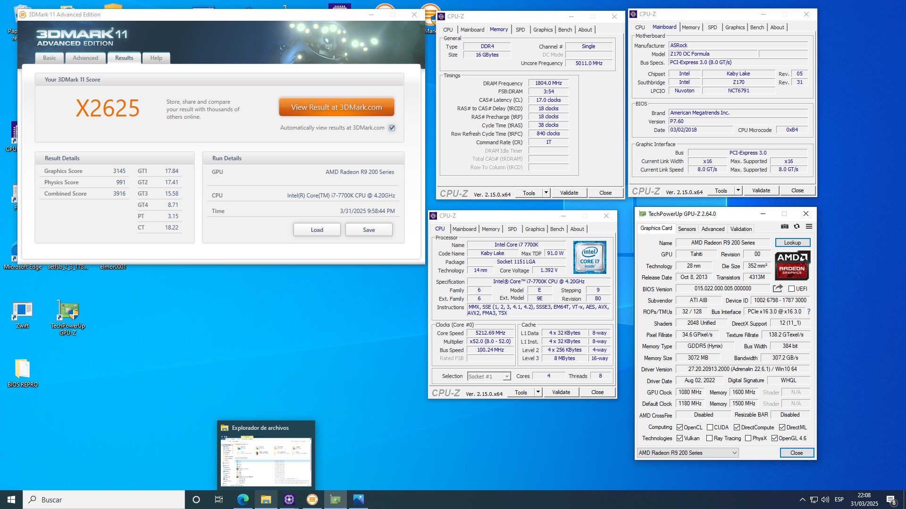The image size is (906, 509).
Task: Toggle the Ray Tracing checkbox
Action: pyautogui.click(x=709, y=438)
